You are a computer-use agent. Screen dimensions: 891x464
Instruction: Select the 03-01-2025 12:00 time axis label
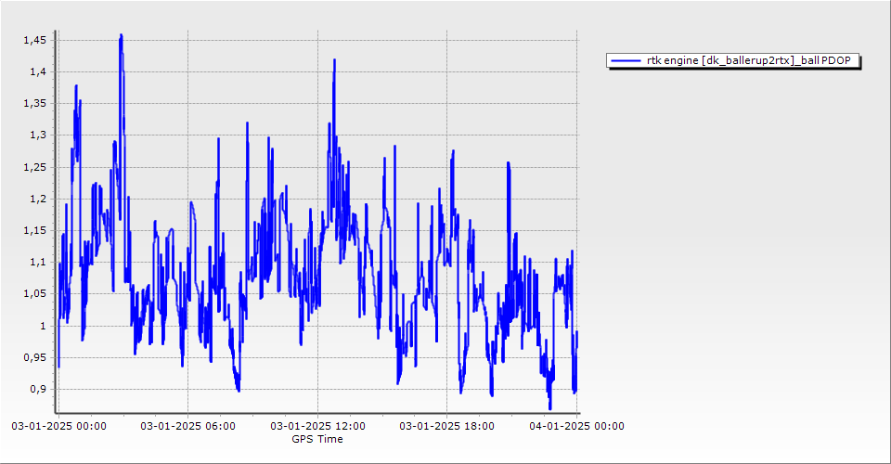[317, 427]
